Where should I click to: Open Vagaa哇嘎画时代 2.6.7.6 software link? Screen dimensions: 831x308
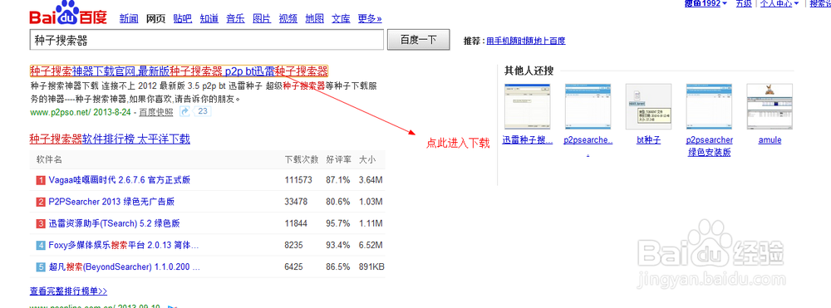(119, 180)
